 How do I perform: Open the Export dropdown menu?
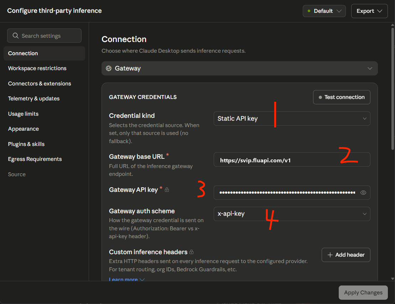pos(369,11)
